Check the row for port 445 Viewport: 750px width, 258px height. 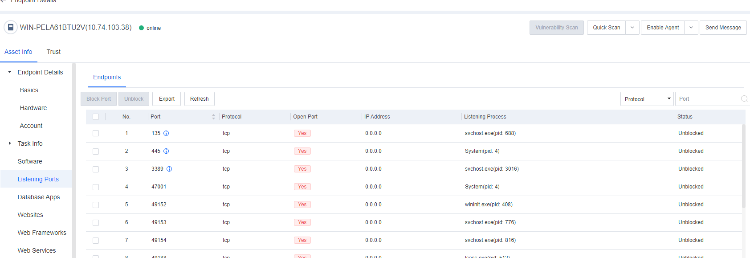[96, 152]
